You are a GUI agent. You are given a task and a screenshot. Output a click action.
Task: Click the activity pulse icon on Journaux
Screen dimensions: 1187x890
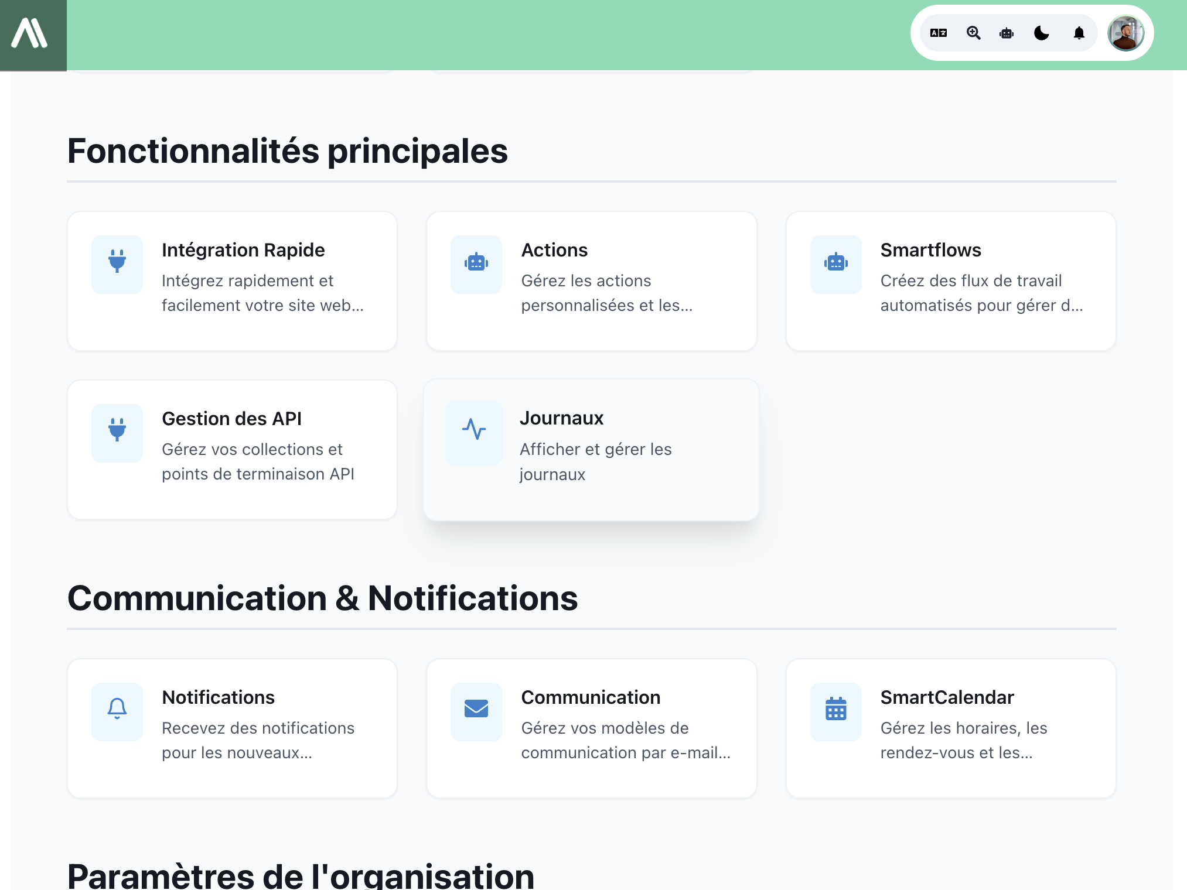(474, 430)
